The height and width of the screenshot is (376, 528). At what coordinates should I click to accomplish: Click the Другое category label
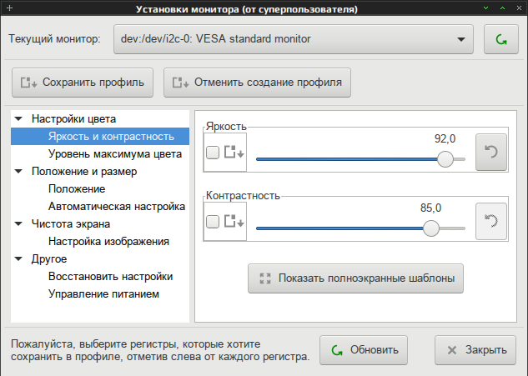49,258
